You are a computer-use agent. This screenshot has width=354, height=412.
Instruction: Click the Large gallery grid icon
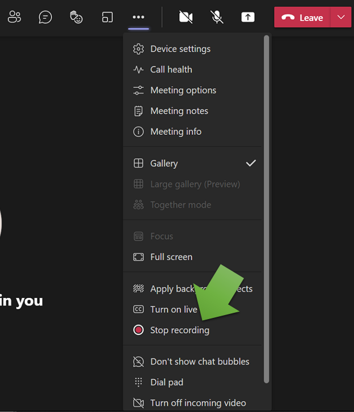coord(138,184)
